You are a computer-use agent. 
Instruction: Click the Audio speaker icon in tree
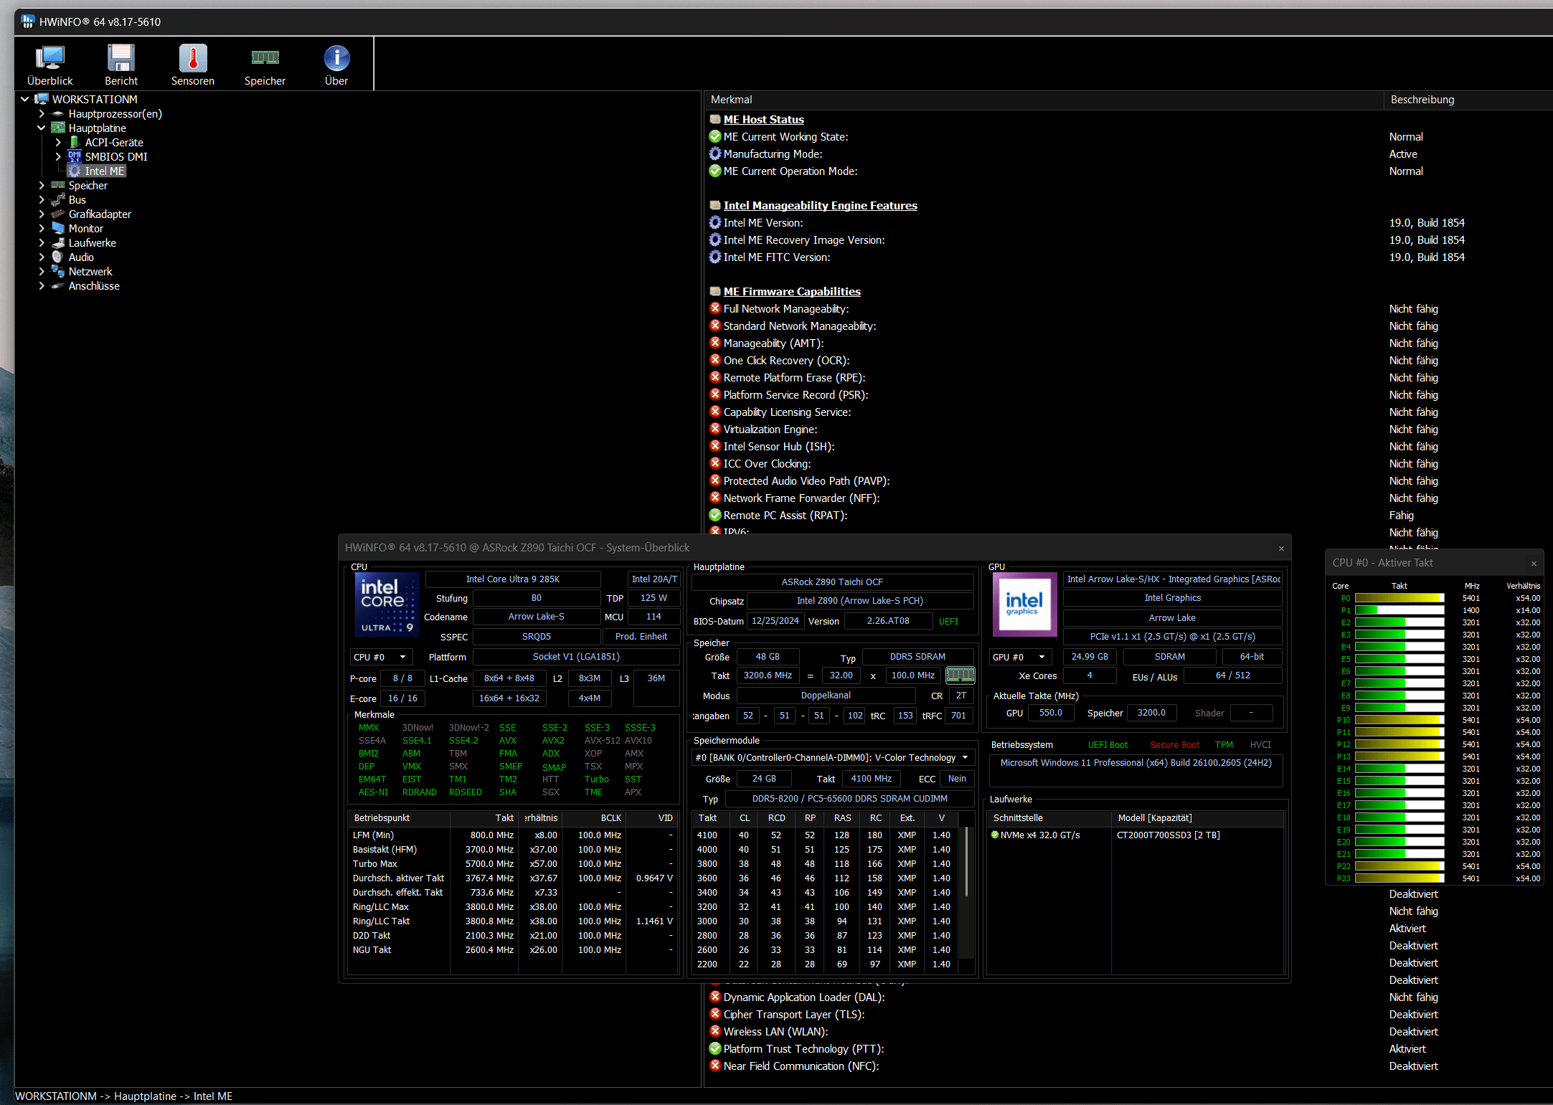click(x=58, y=257)
